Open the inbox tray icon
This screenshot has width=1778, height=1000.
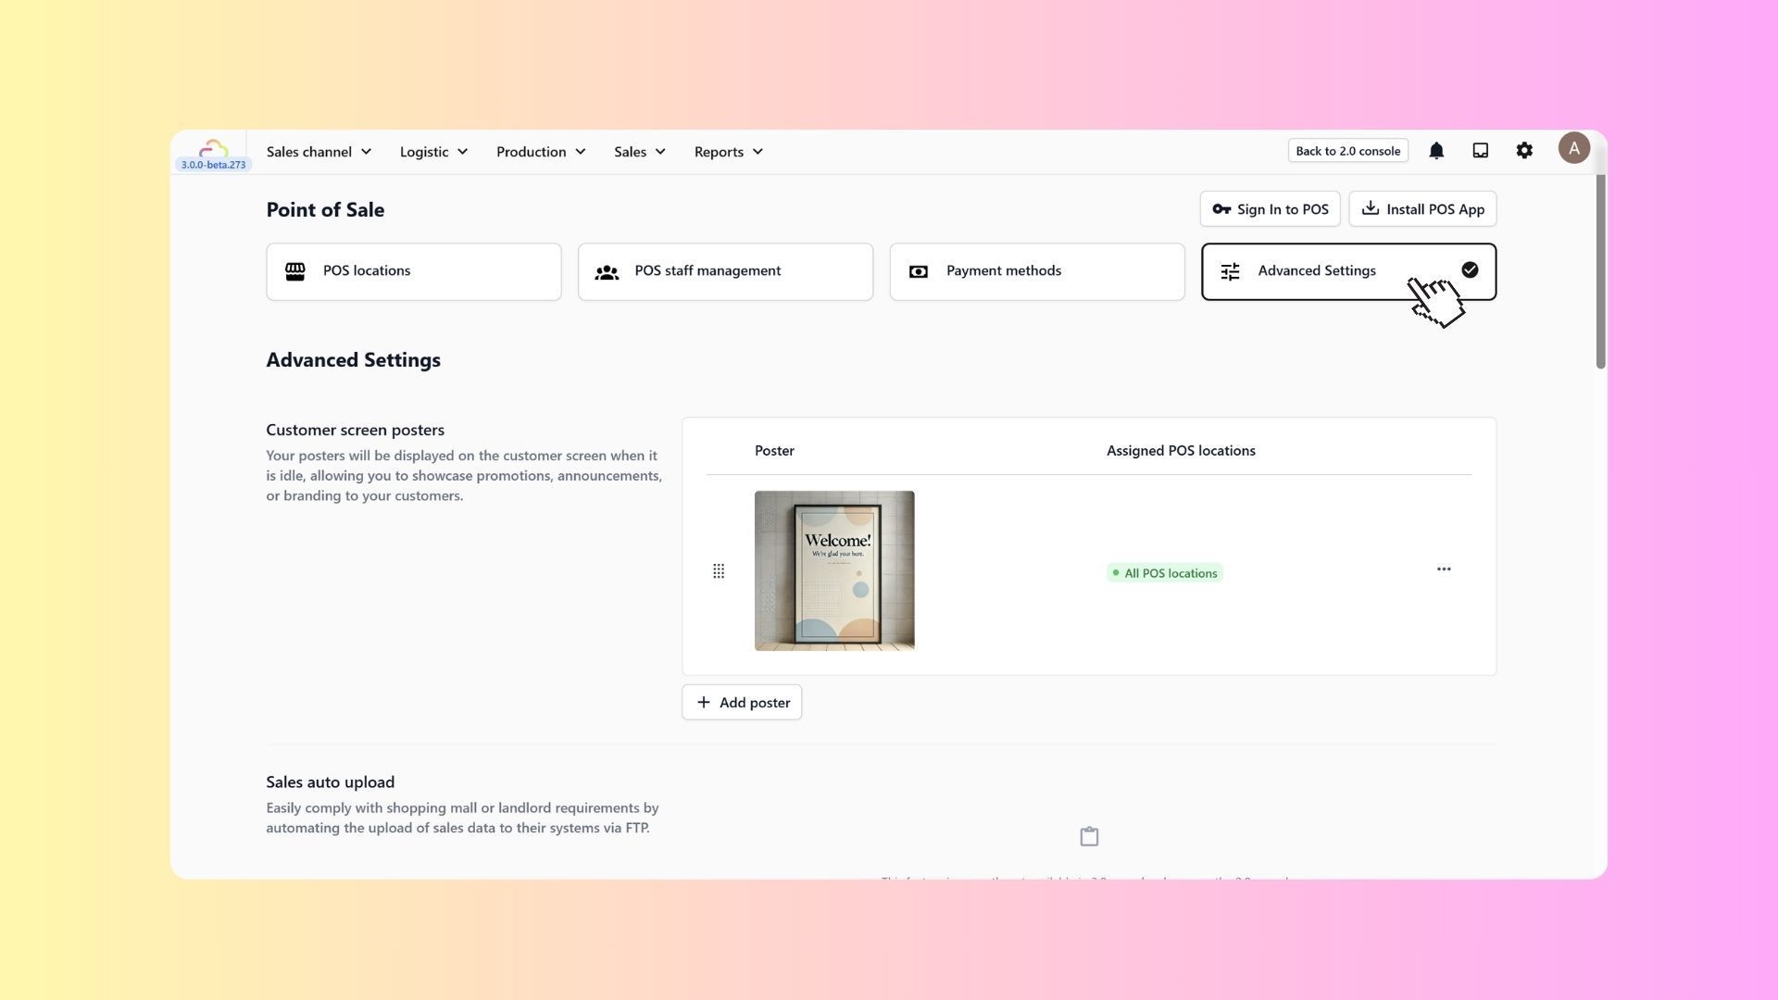pos(1480,151)
